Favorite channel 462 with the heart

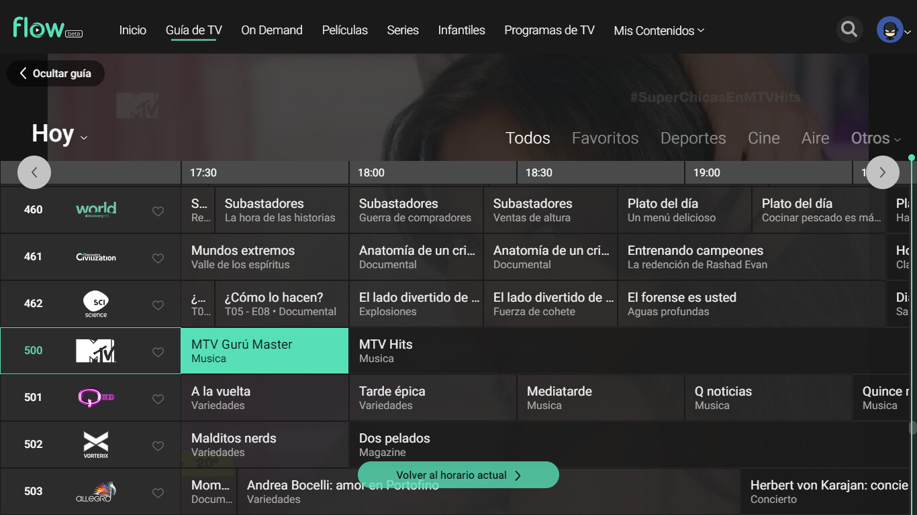pos(158,305)
